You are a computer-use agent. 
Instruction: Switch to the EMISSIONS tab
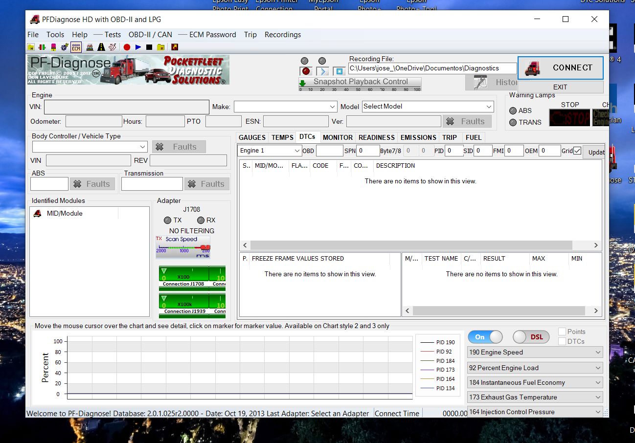point(418,137)
